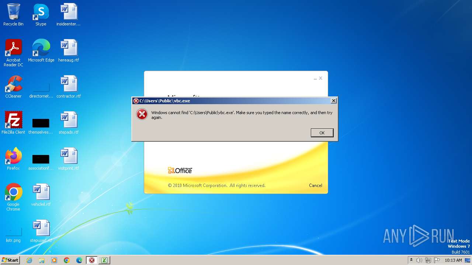Open Edge from taskbar

click(79, 260)
